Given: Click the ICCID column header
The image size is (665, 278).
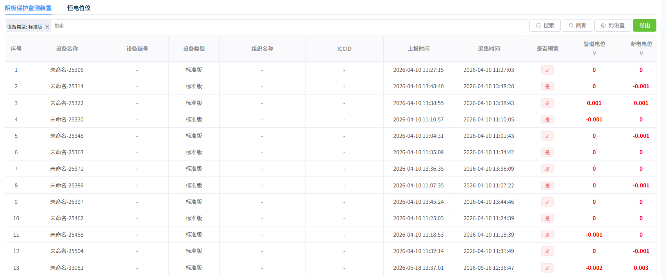Looking at the screenshot, I should pos(344,49).
